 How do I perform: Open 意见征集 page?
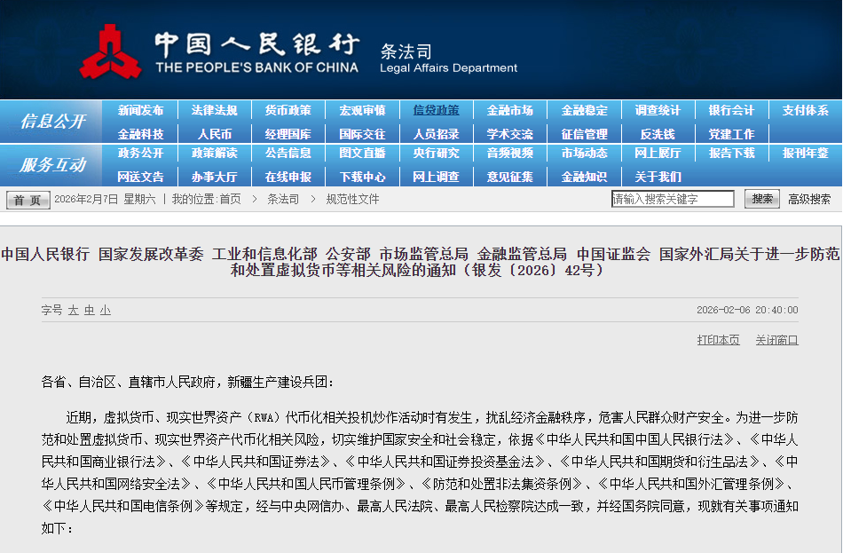(x=509, y=177)
